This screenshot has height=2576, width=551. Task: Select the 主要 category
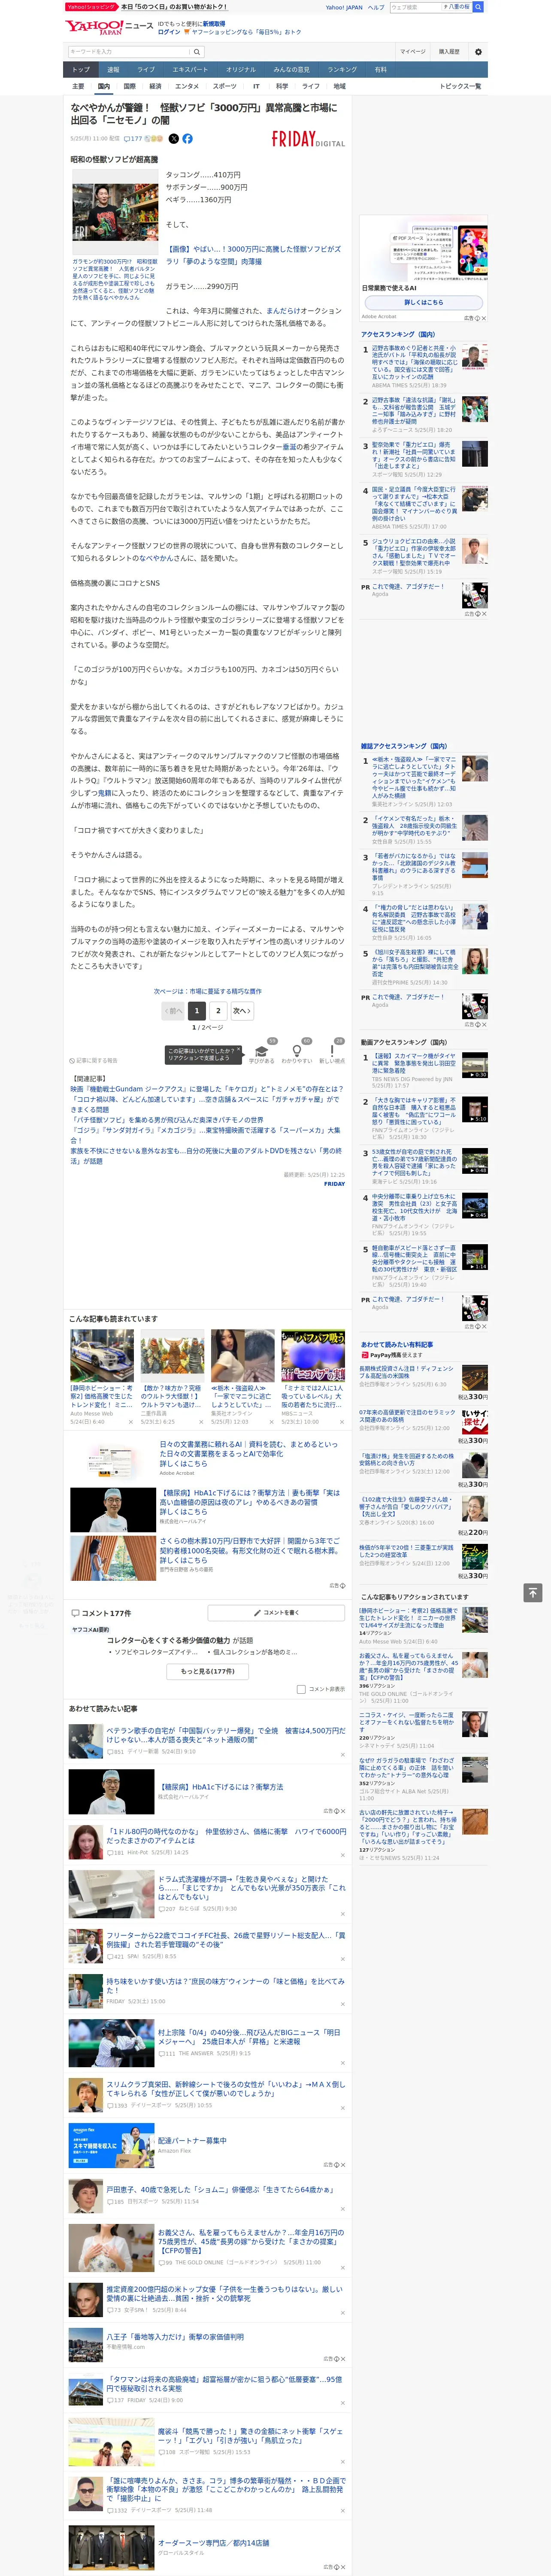coord(78,86)
